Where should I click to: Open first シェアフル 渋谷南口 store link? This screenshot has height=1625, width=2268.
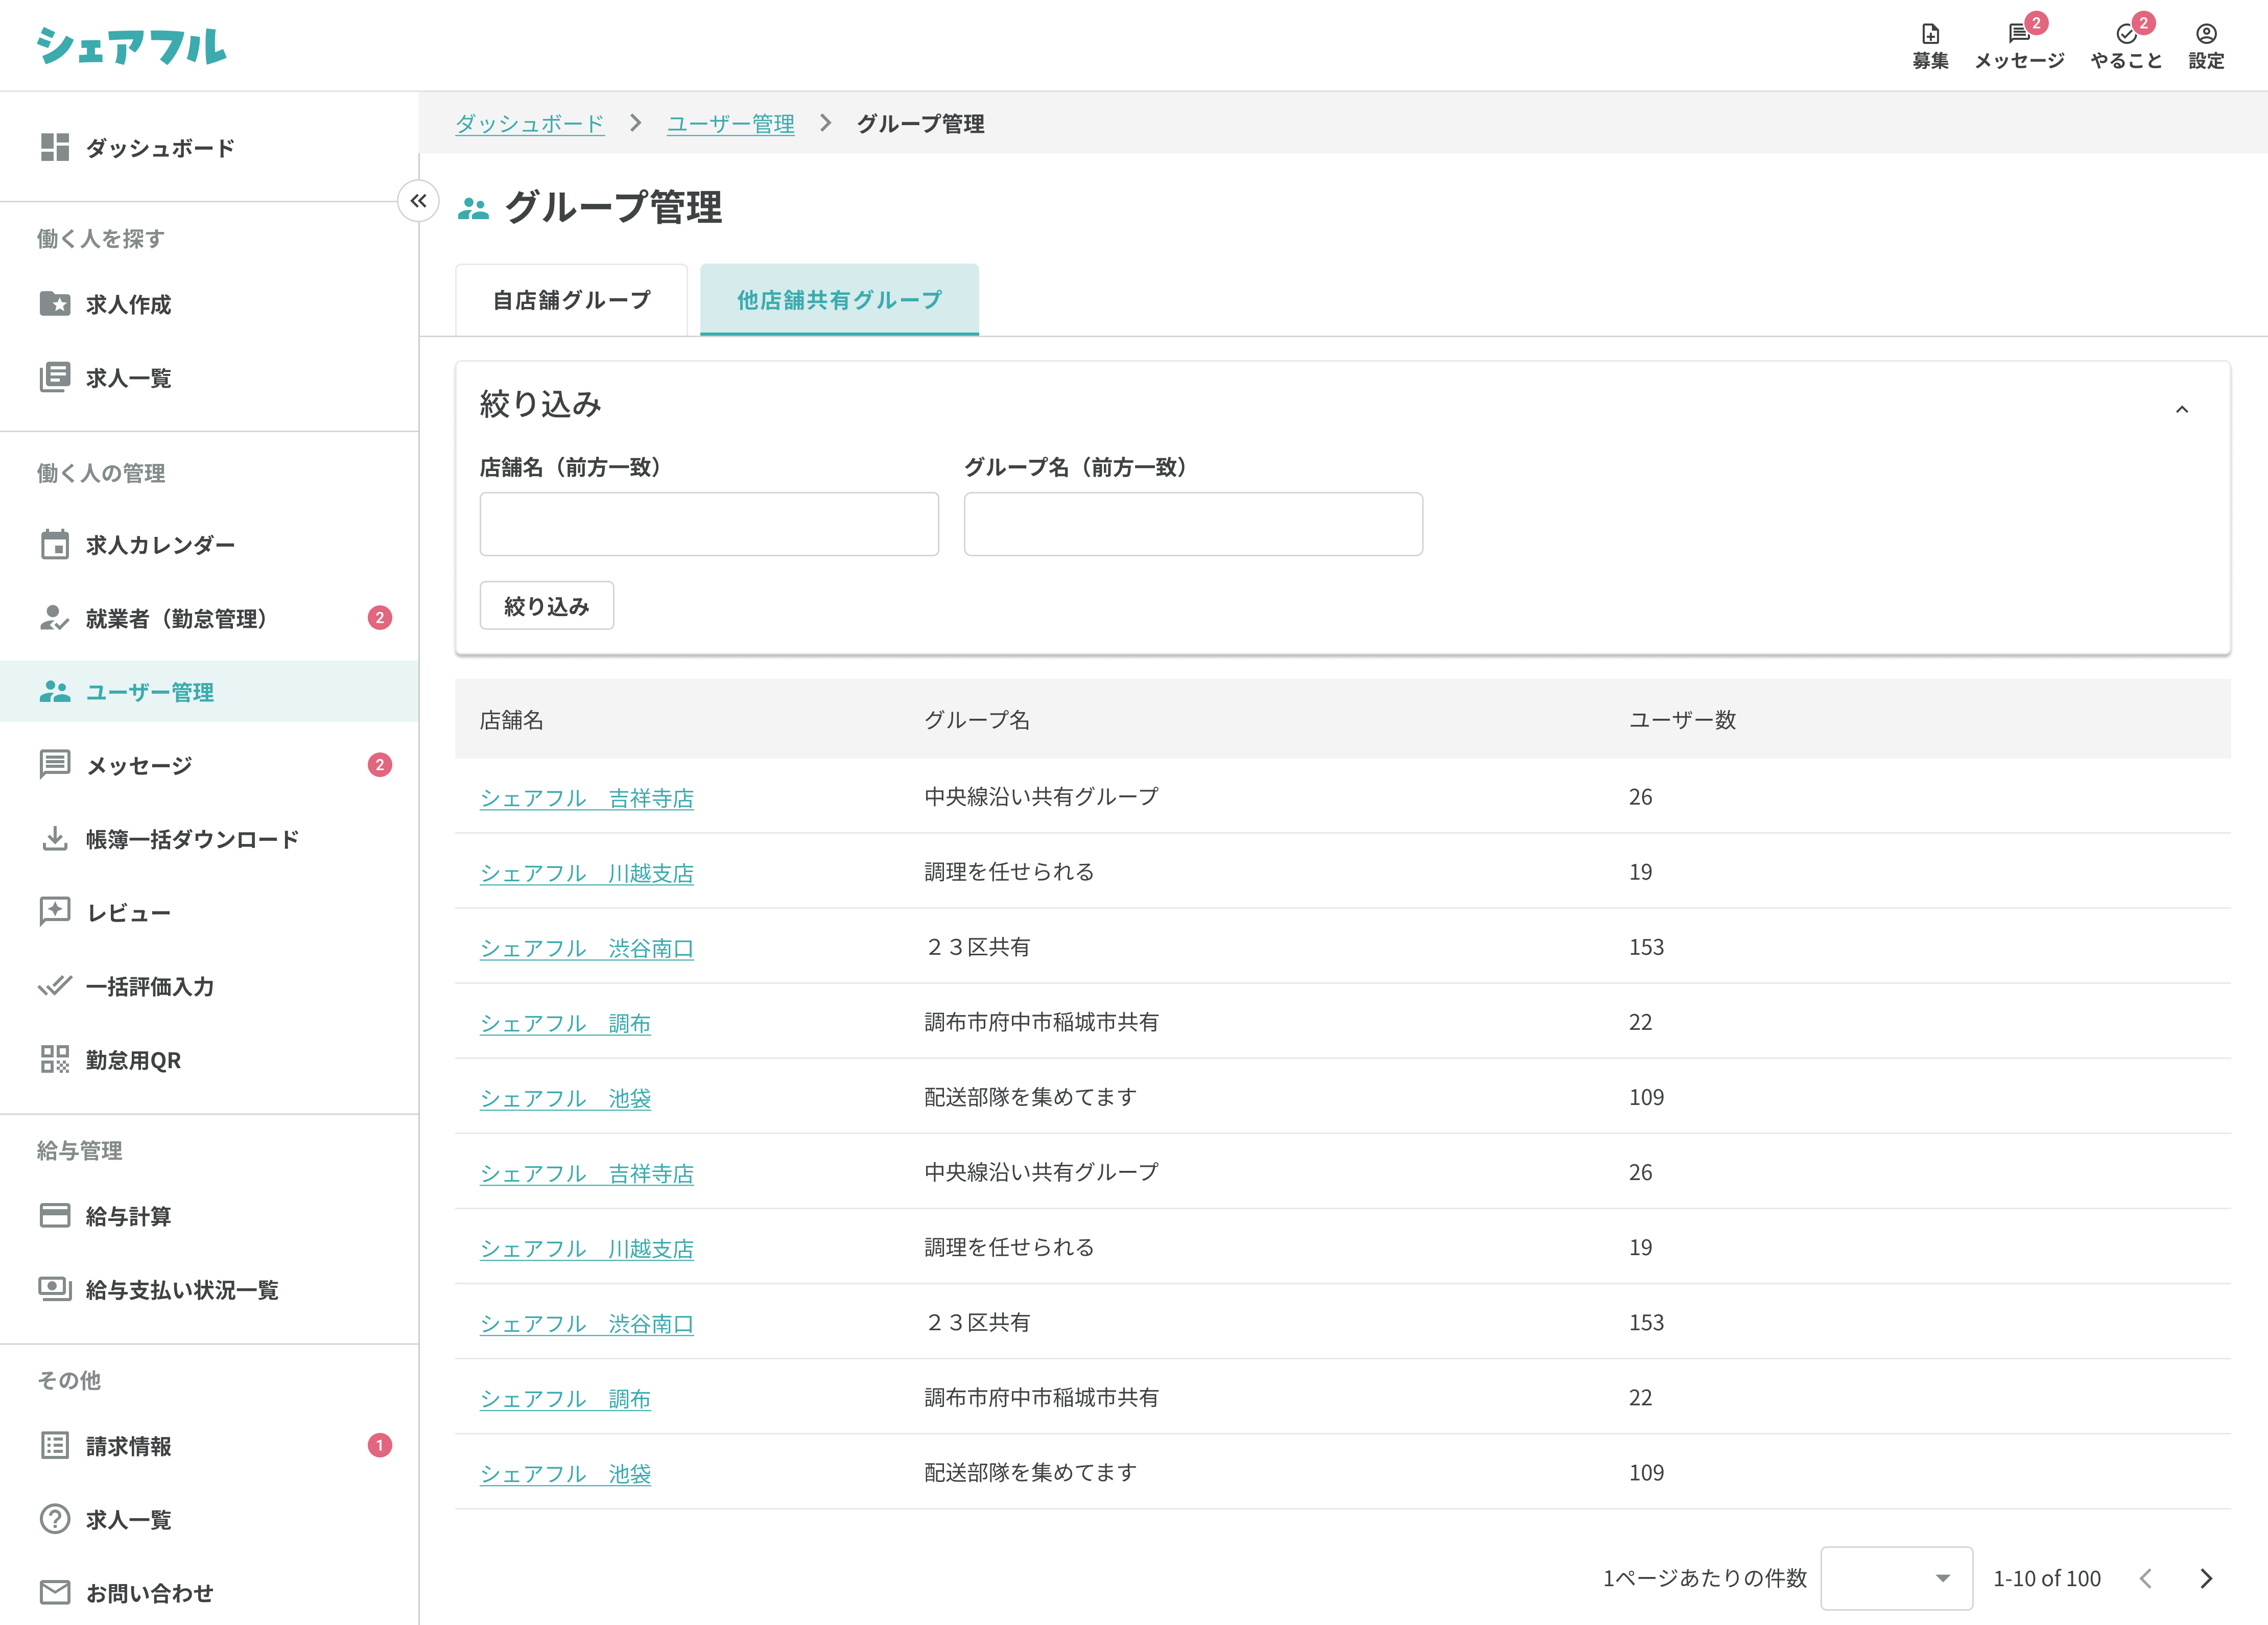tap(587, 947)
